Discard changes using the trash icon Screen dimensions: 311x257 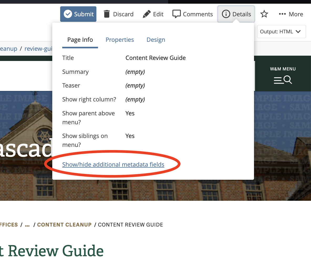click(107, 14)
